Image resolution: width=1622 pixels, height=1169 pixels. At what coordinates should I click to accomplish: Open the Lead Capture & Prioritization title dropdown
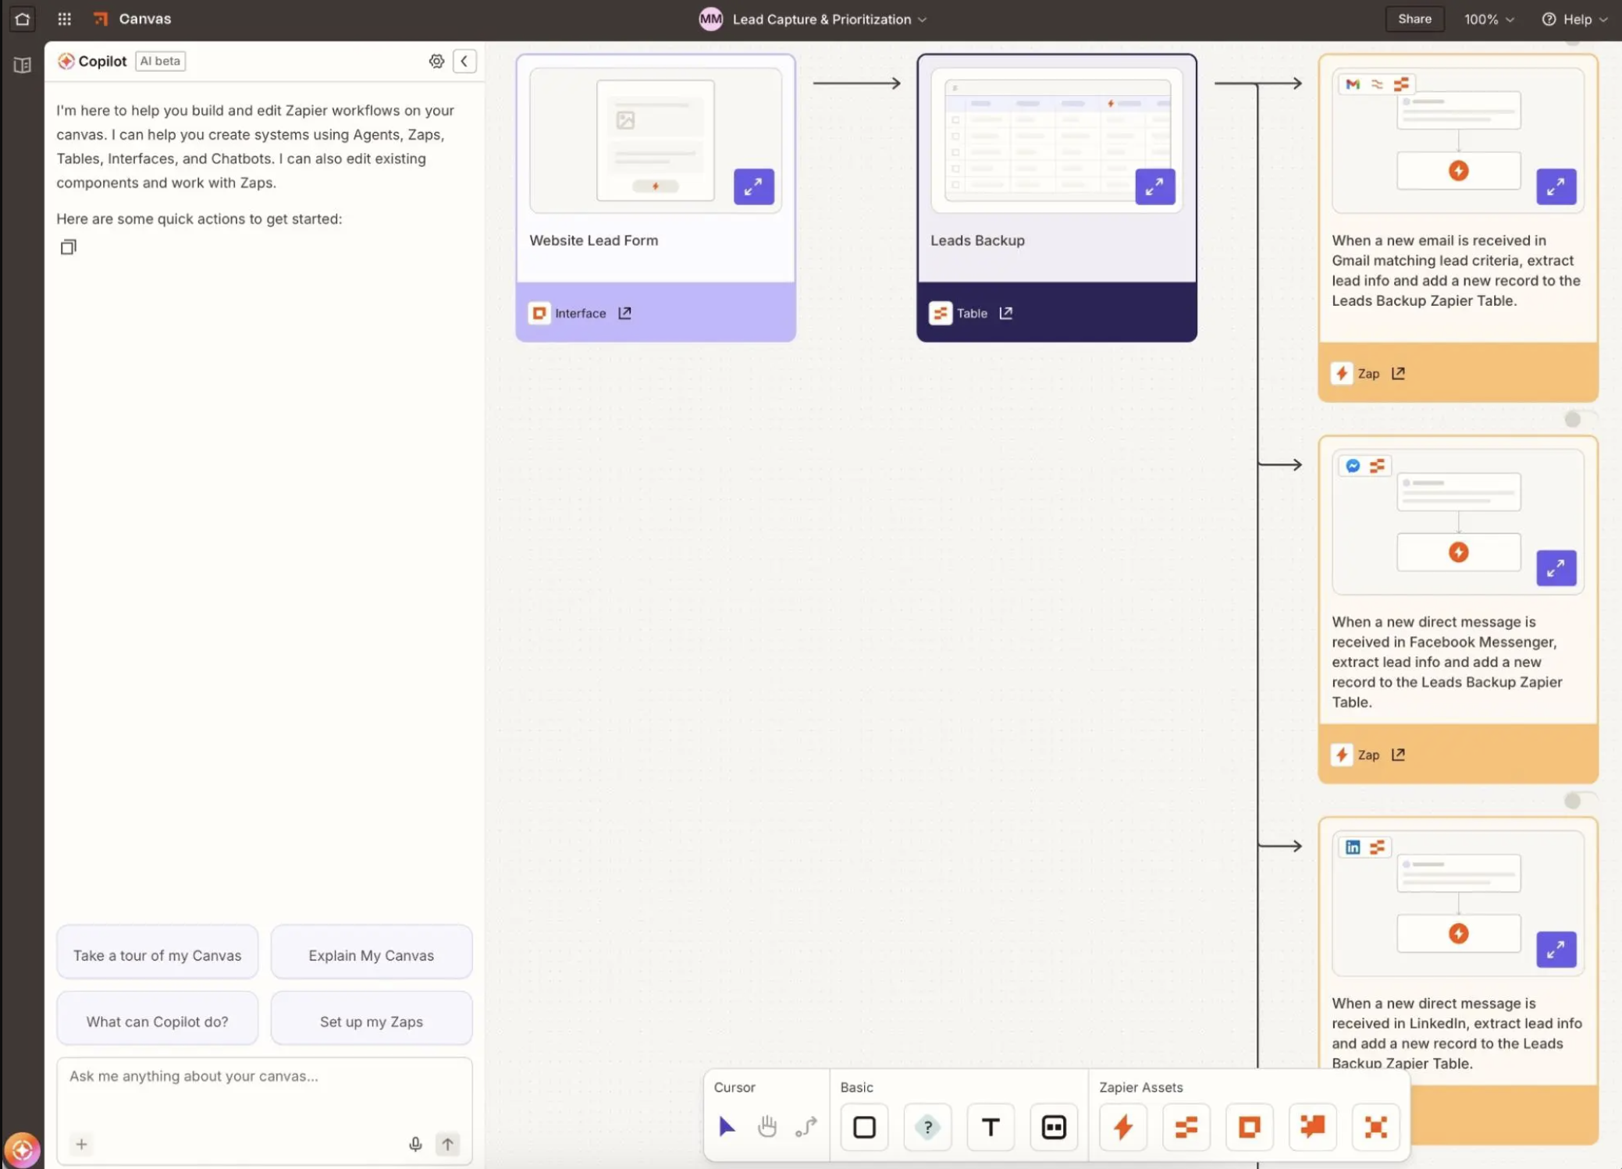(x=922, y=19)
